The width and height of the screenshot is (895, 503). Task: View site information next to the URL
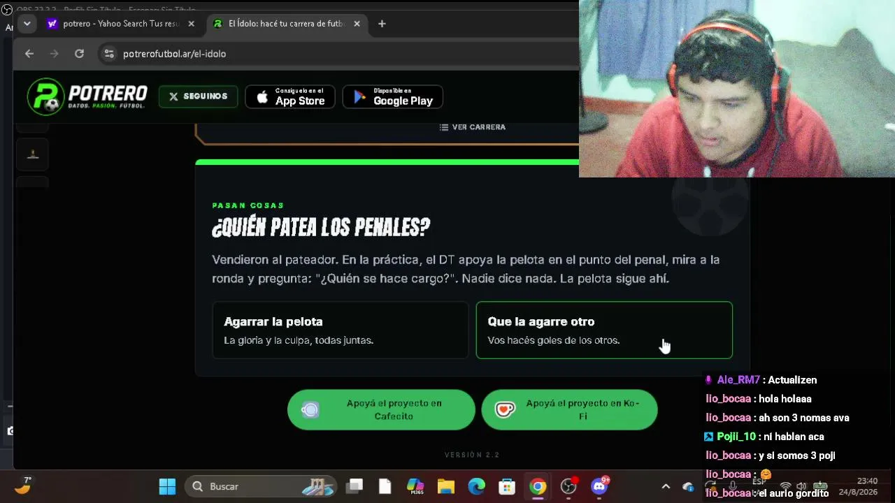(x=108, y=54)
